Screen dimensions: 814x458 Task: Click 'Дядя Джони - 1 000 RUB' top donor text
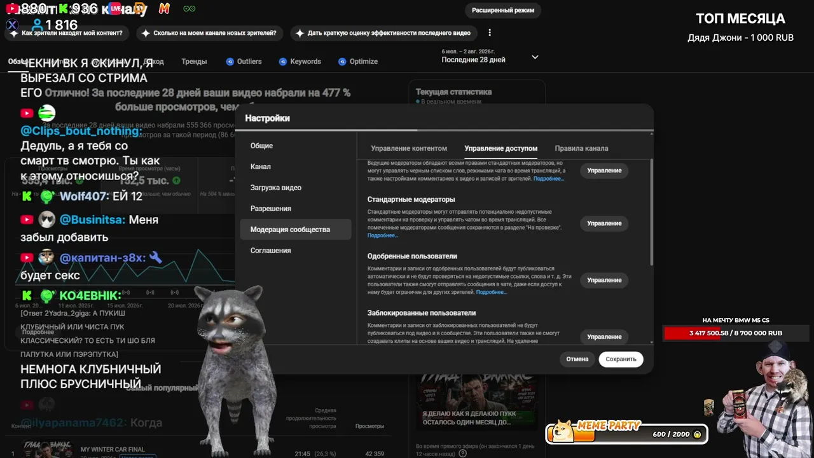740,38
